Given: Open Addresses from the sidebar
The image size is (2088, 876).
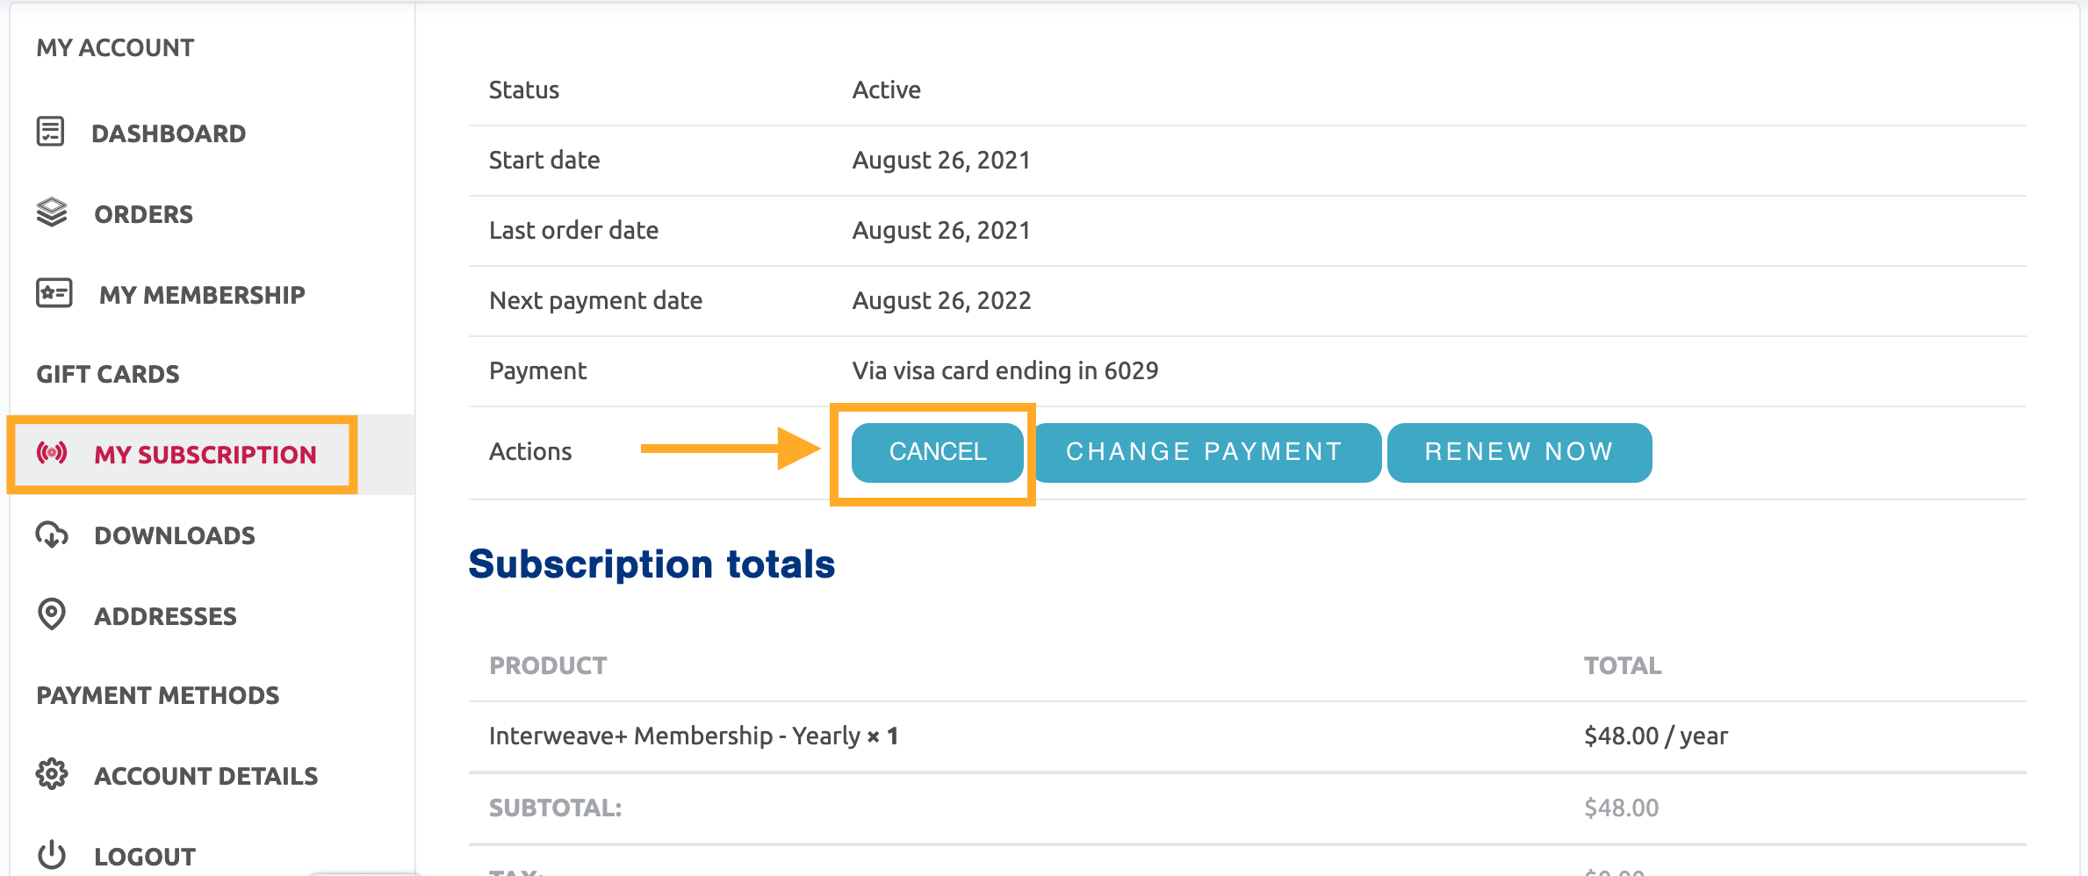Looking at the screenshot, I should 165,616.
